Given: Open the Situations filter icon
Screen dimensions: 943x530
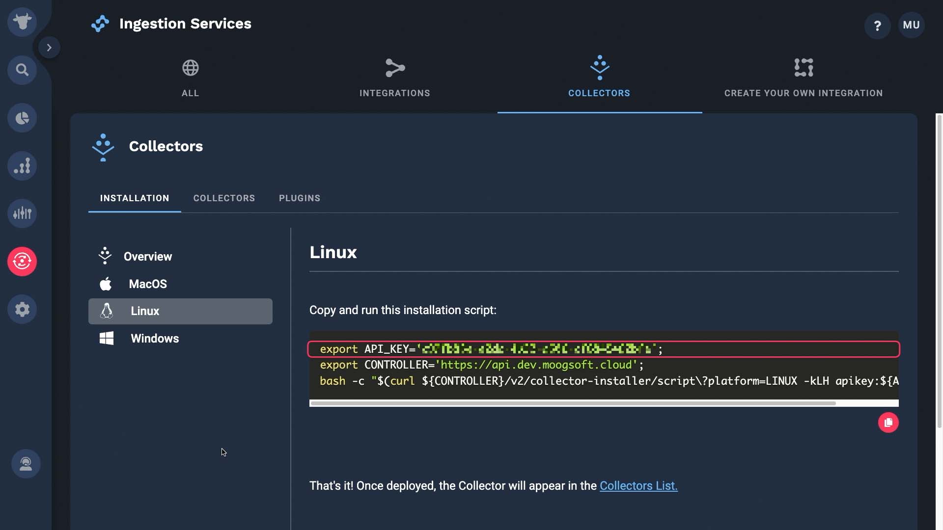Looking at the screenshot, I should 22,213.
